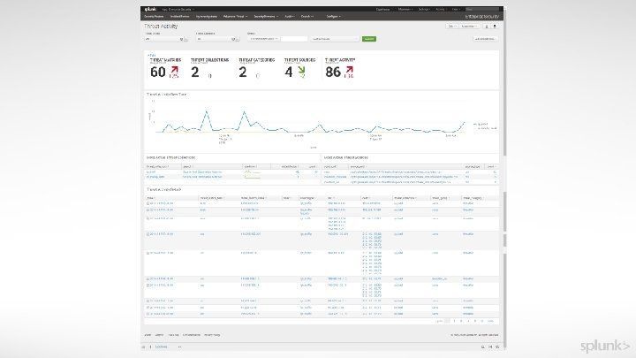Open the Configure menu in navigation

(333, 17)
